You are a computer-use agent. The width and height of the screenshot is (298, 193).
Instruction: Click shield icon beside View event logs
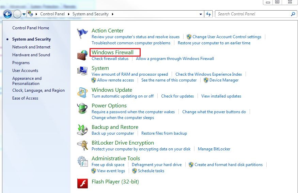[94, 171]
